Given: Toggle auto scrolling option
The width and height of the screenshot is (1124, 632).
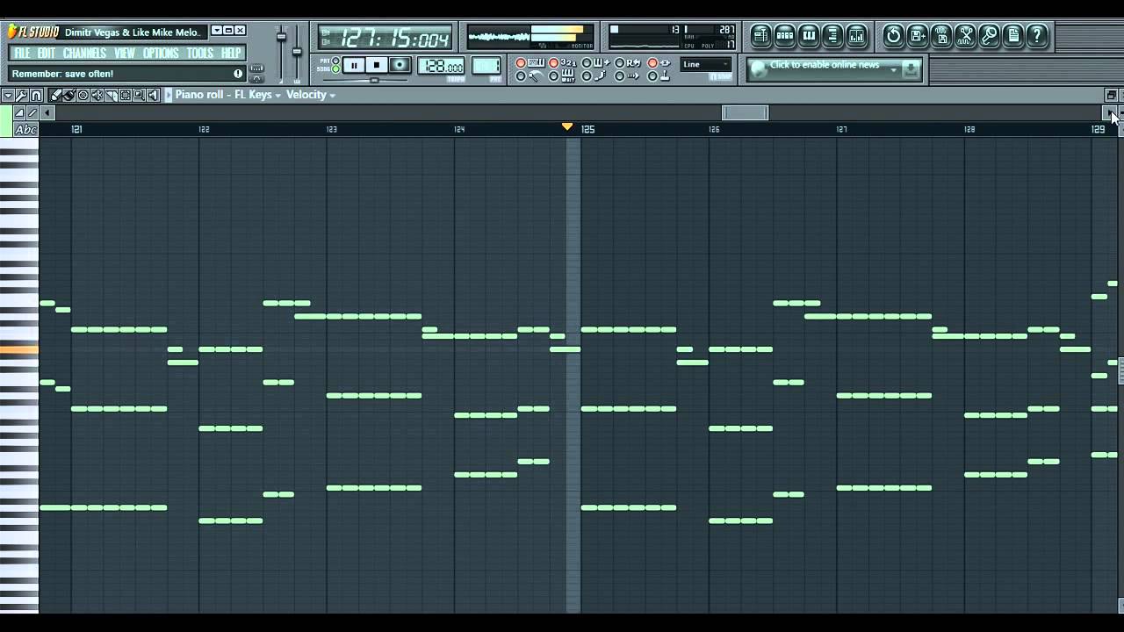Looking at the screenshot, I should coord(627,76).
